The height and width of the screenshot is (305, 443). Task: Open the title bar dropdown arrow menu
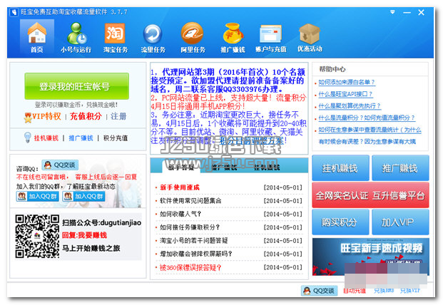[392, 12]
